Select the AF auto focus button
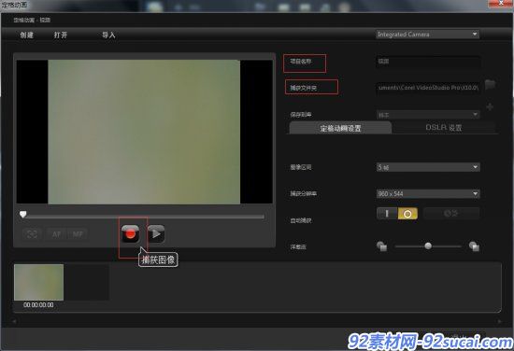Image resolution: width=514 pixels, height=351 pixels. point(57,234)
